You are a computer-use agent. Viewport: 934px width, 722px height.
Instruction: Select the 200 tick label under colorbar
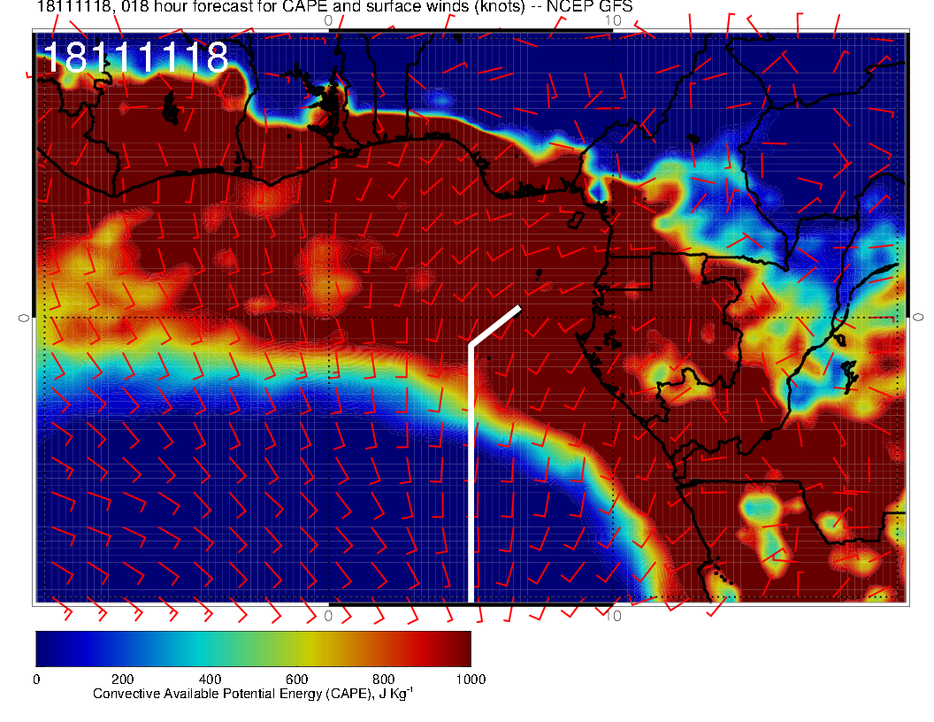[x=122, y=679]
